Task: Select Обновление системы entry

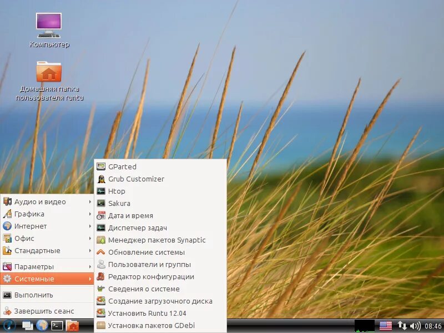Action: click(160, 252)
